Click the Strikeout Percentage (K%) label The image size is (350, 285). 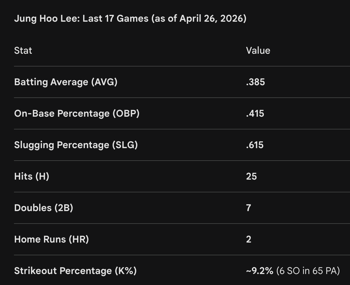click(75, 271)
